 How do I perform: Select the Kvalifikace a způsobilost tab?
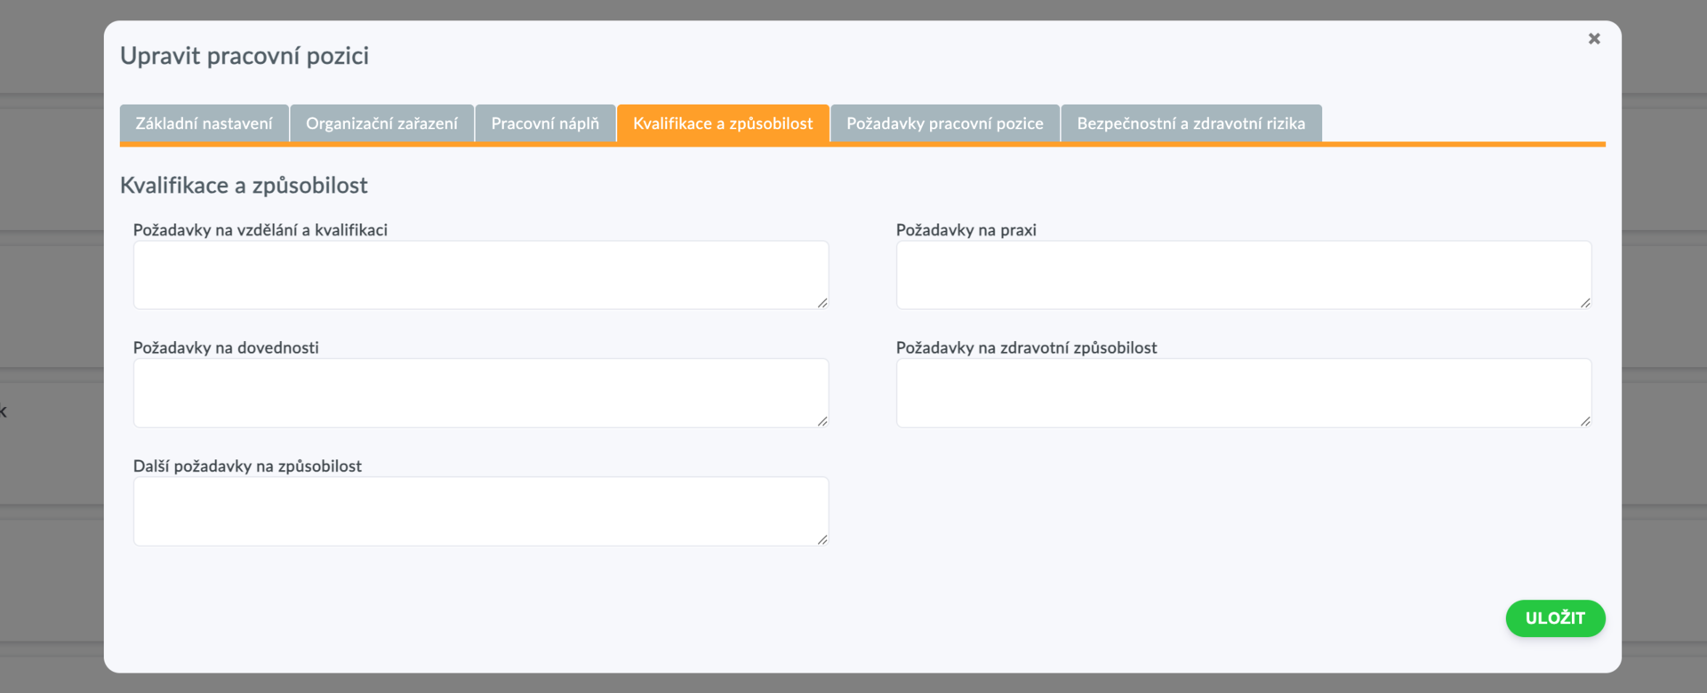723,123
